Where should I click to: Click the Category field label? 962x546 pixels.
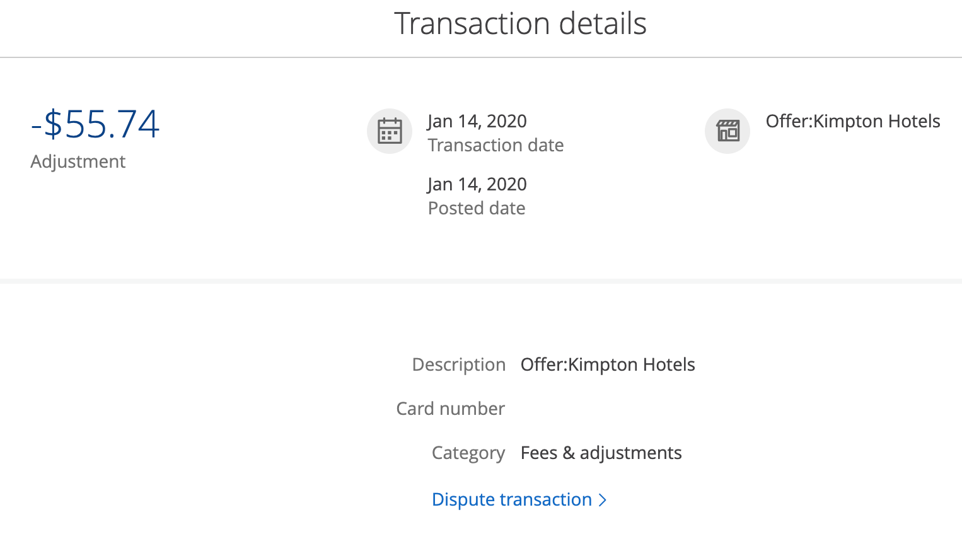pos(468,453)
